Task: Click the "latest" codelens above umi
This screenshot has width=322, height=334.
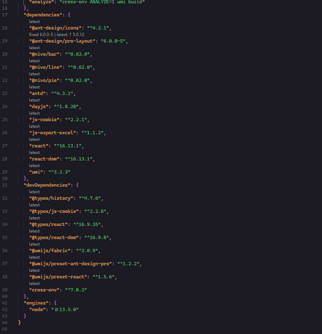Action: tap(34, 165)
